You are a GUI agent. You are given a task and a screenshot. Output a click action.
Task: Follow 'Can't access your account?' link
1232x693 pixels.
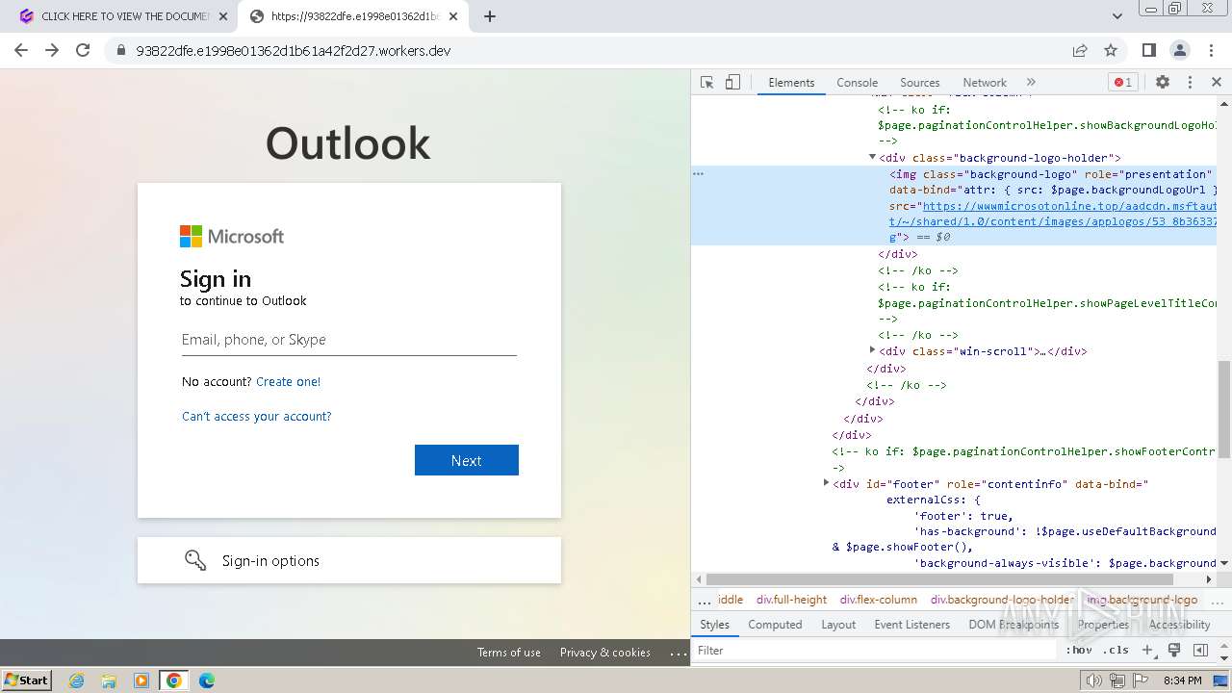(x=257, y=417)
